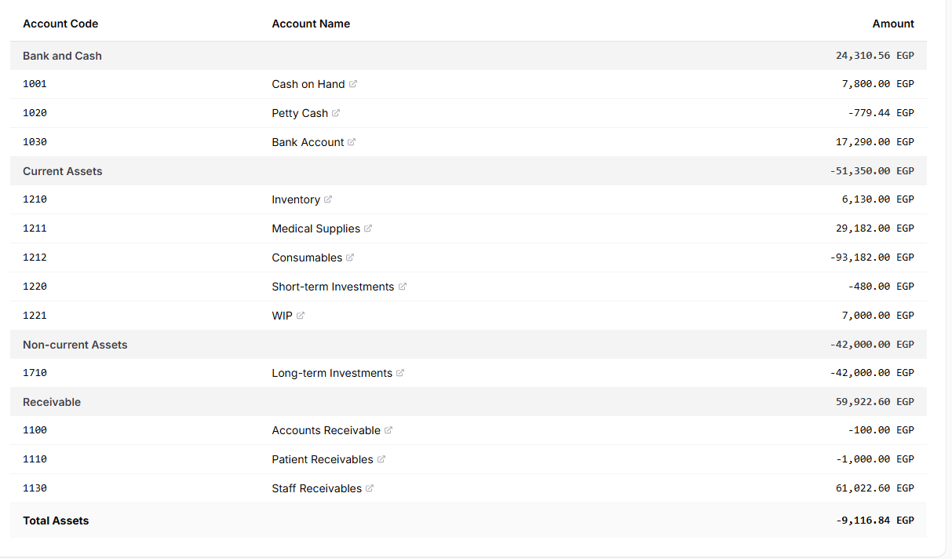Click the external link icon next to Consumables
Screen dimensions: 952x559
[x=350, y=258]
